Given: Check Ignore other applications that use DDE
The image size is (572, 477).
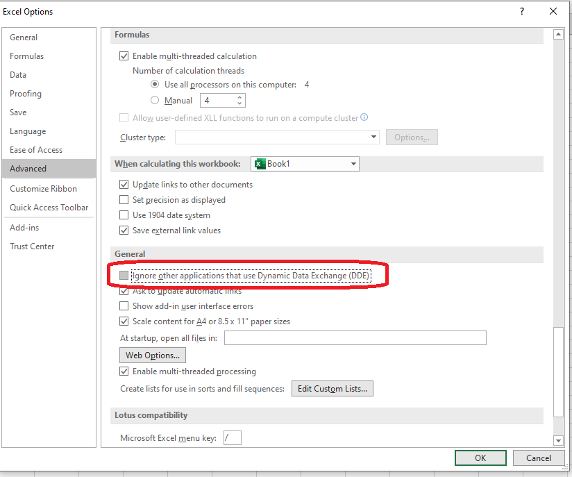Looking at the screenshot, I should point(124,275).
